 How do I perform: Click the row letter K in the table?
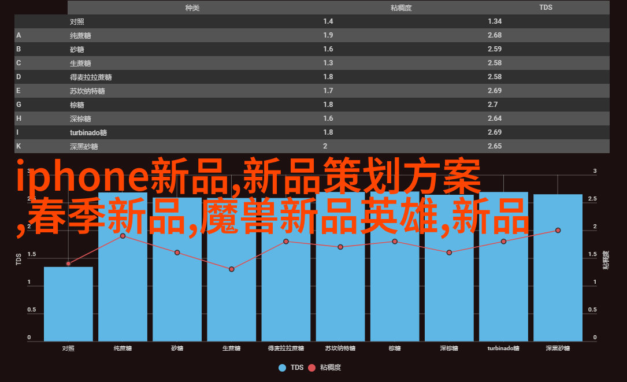pyautogui.click(x=18, y=146)
